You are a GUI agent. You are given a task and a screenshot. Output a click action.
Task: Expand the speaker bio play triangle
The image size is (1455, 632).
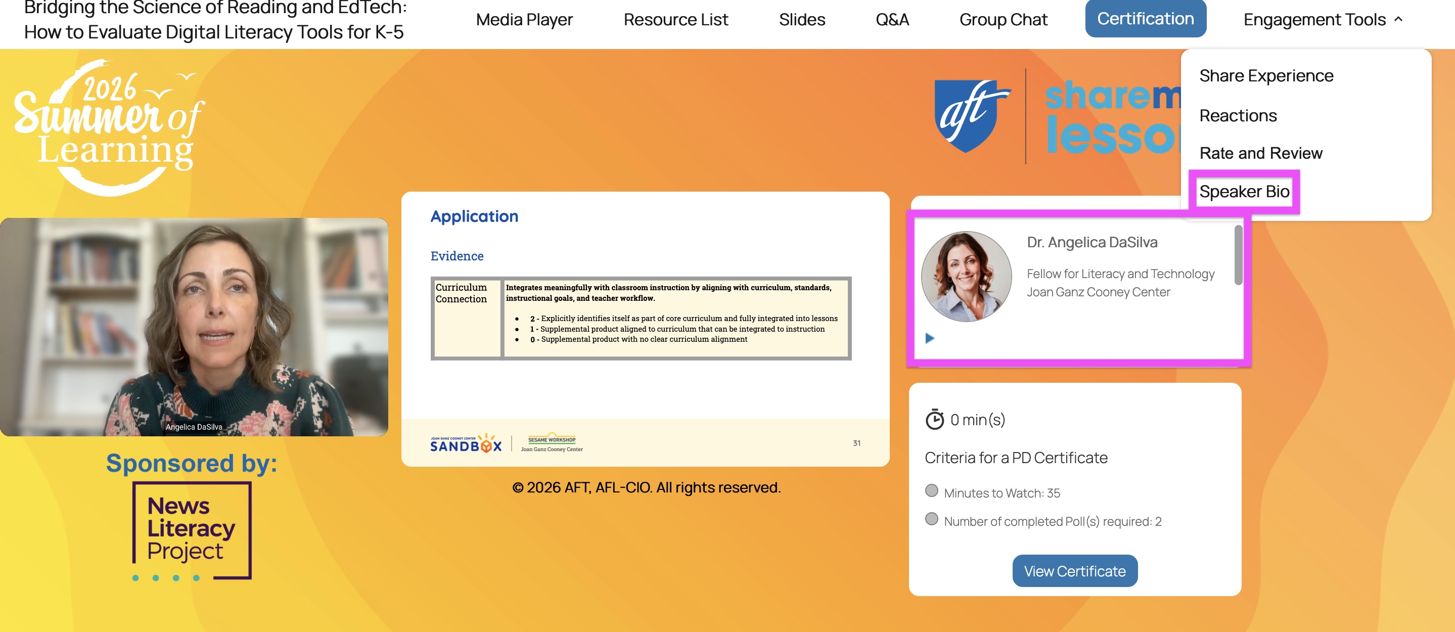pos(930,338)
